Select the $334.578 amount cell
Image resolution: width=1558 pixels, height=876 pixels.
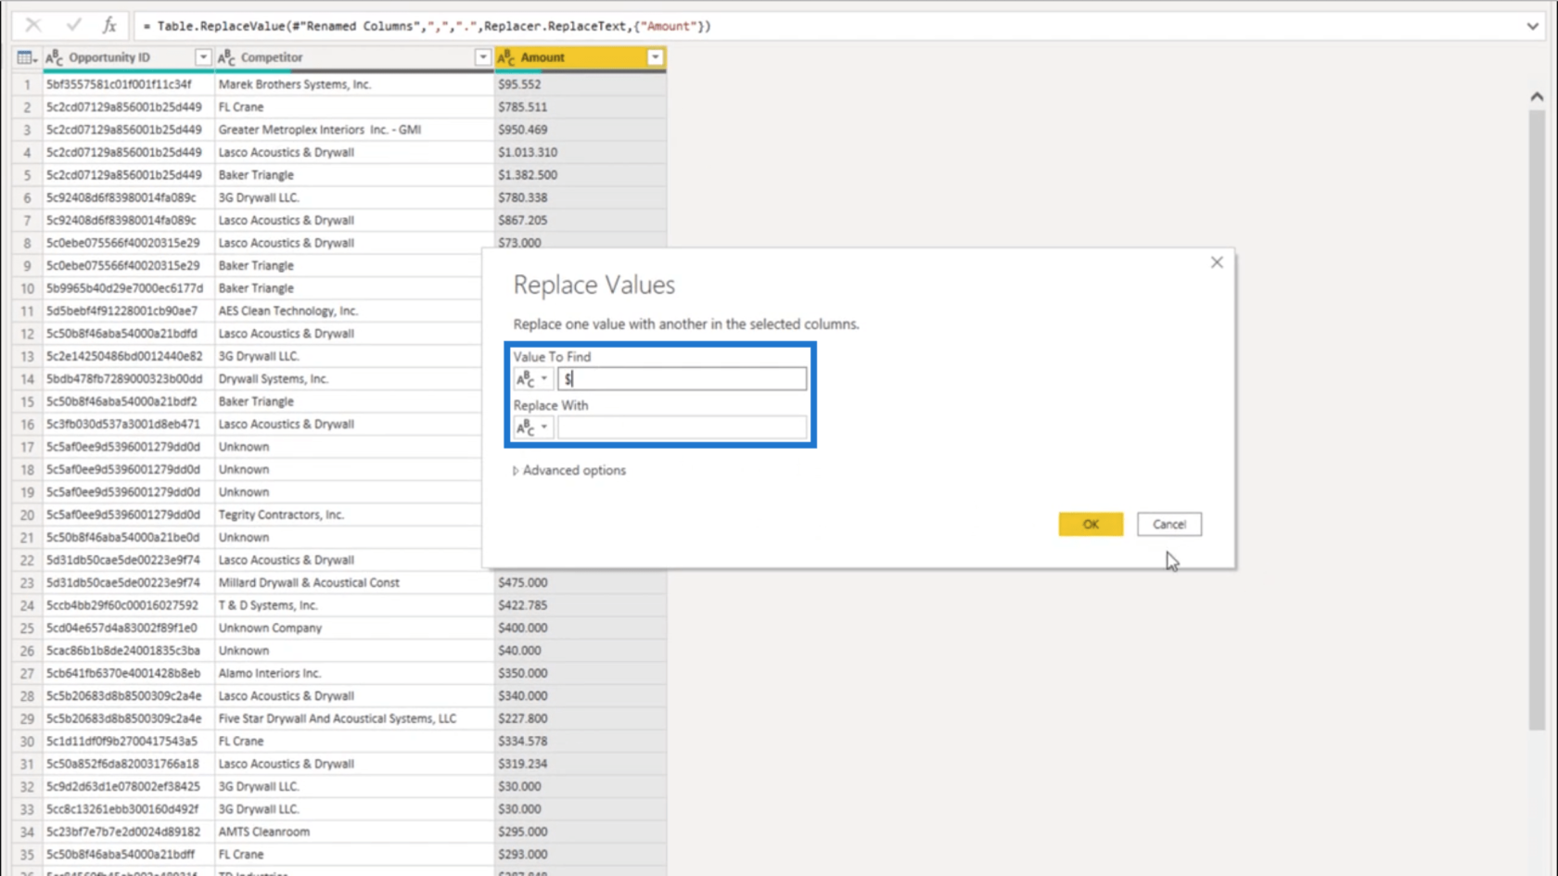click(x=580, y=742)
